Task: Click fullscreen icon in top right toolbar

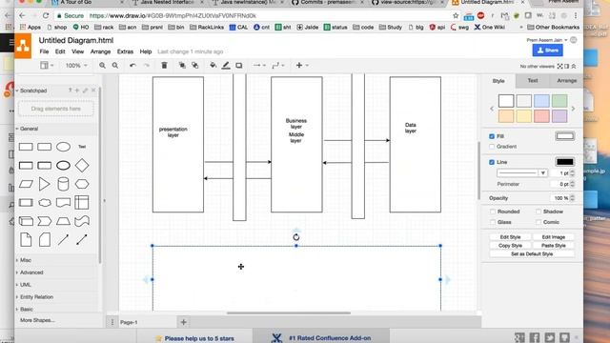Action: [x=559, y=66]
